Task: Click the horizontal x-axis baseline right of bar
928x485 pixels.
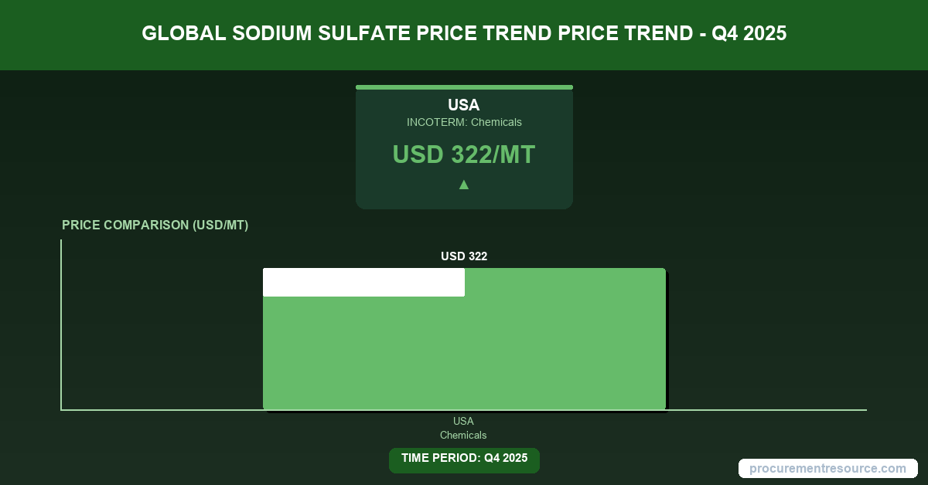Action: pos(766,410)
